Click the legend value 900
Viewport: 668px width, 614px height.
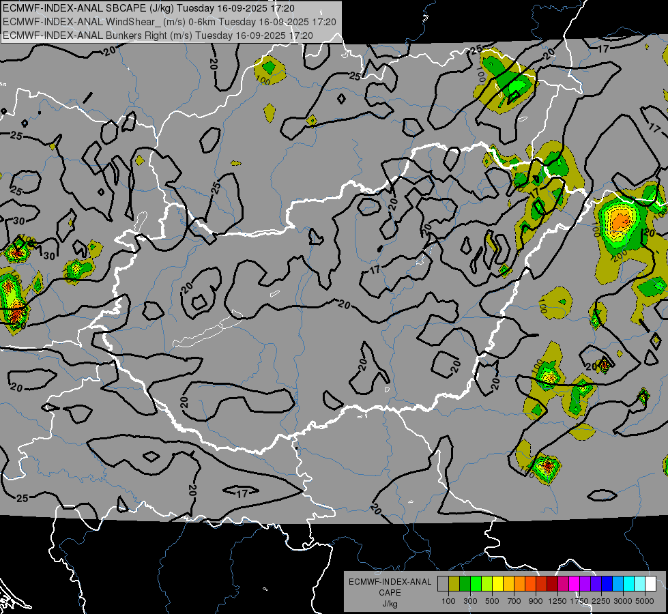pyautogui.click(x=536, y=601)
